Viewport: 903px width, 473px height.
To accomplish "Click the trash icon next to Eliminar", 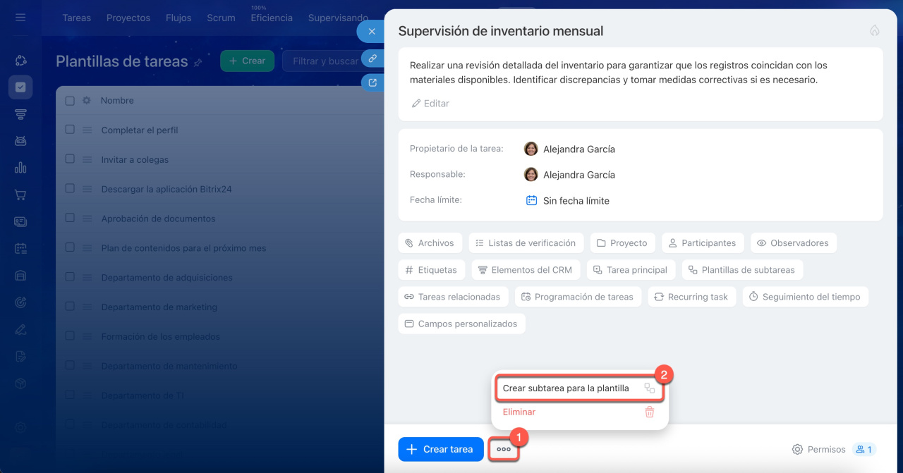I will pos(650,412).
